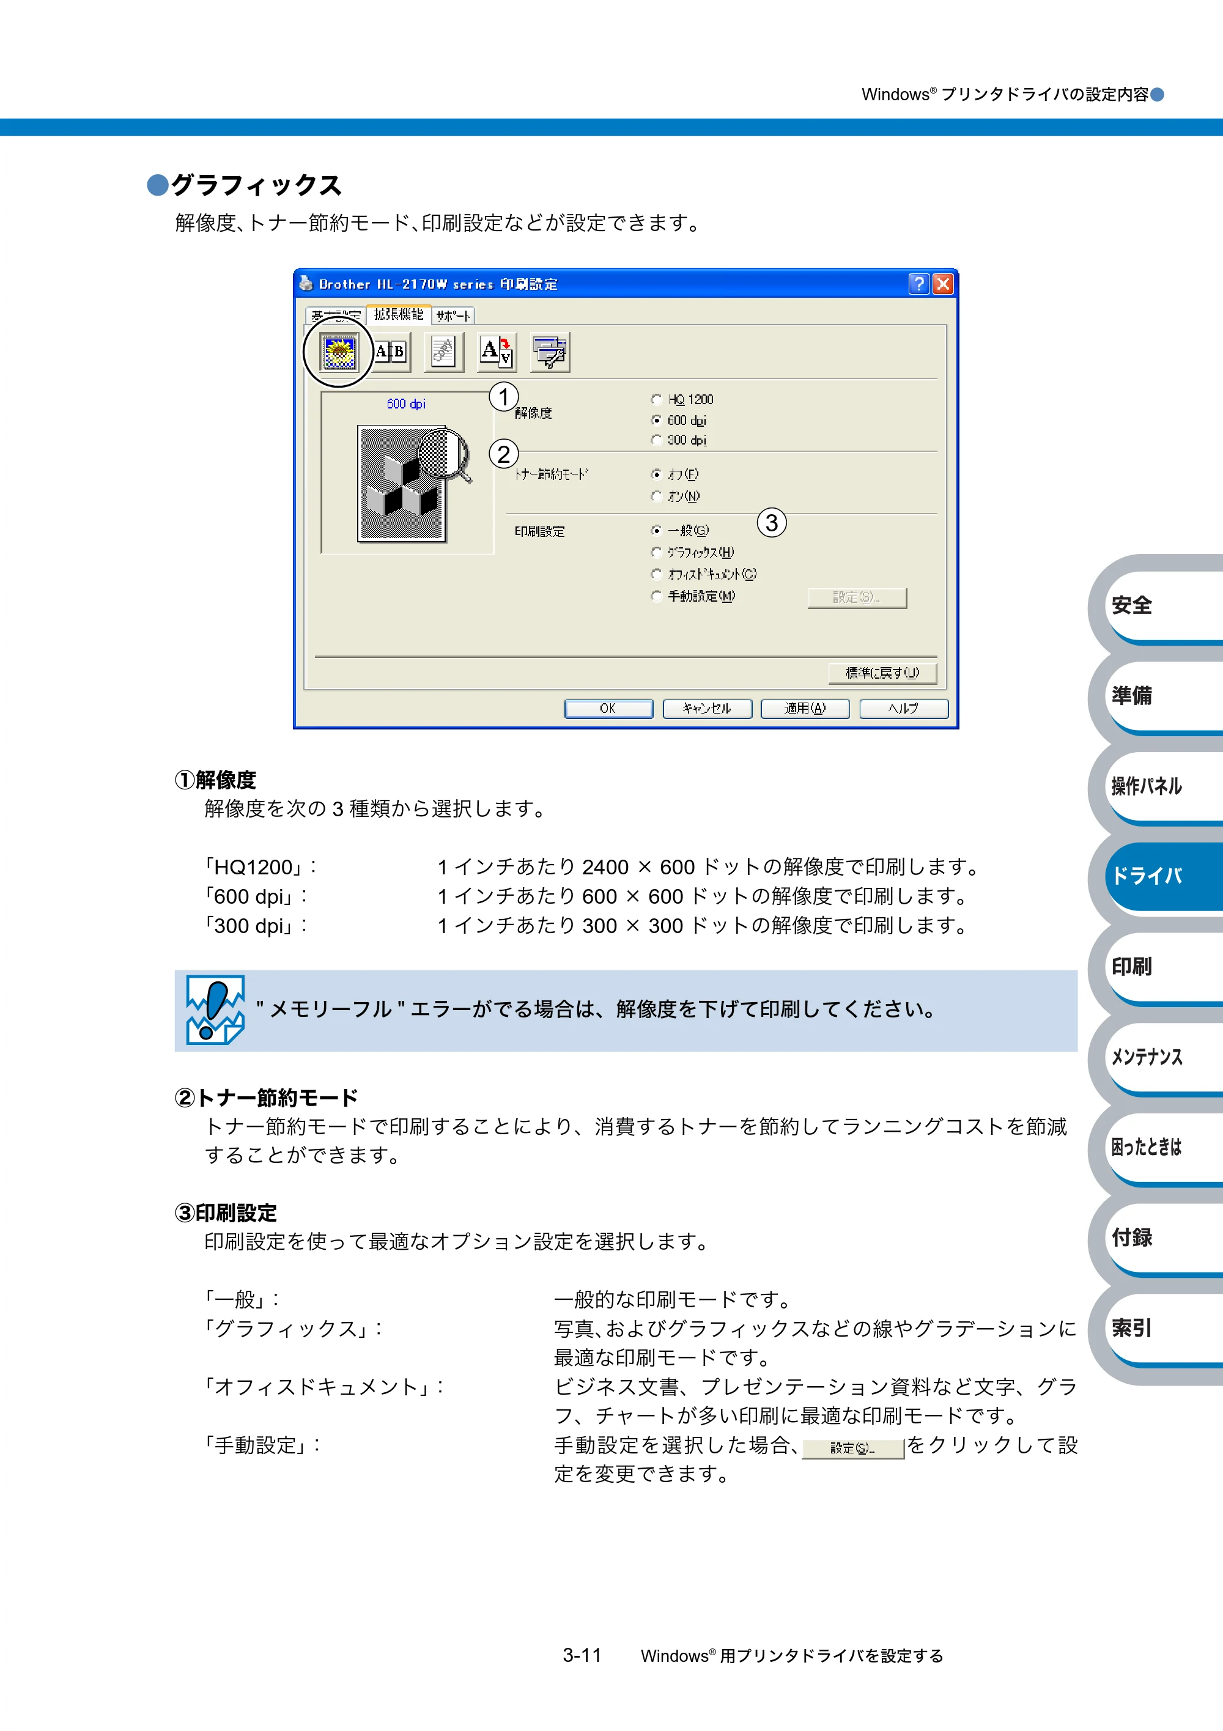Click the キャンセル button

708,709
